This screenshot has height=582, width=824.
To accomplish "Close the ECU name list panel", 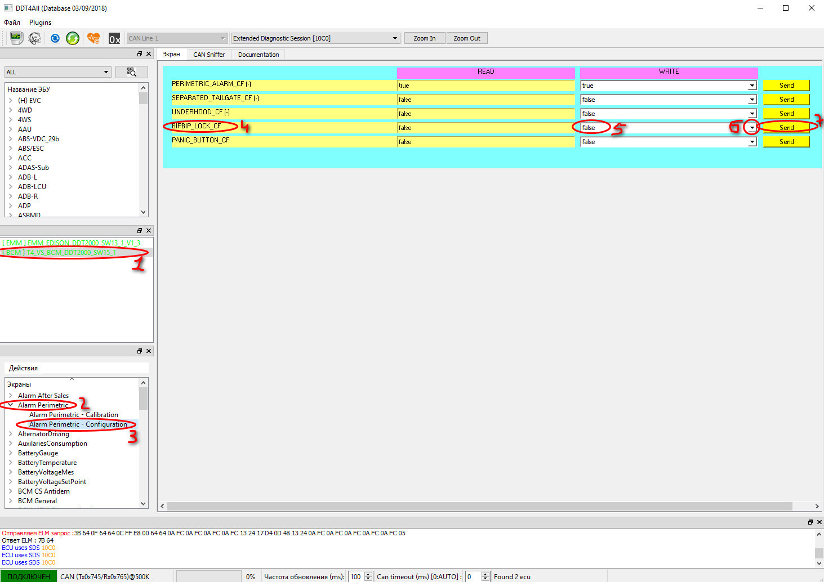I will coord(149,54).
